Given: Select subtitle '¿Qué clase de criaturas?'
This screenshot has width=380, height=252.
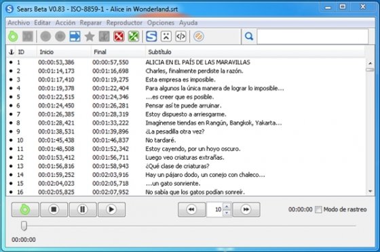Looking at the screenshot, I should click(x=177, y=166).
